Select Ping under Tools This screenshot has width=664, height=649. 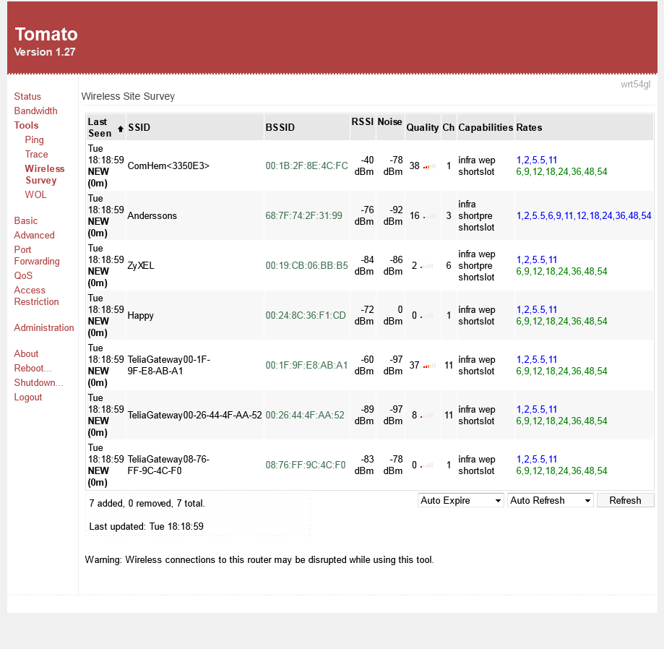34,139
